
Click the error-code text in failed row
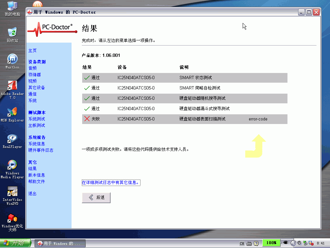point(258,119)
